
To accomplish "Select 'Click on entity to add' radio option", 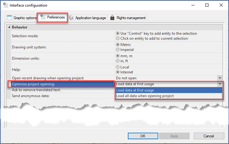I will 118,39.
